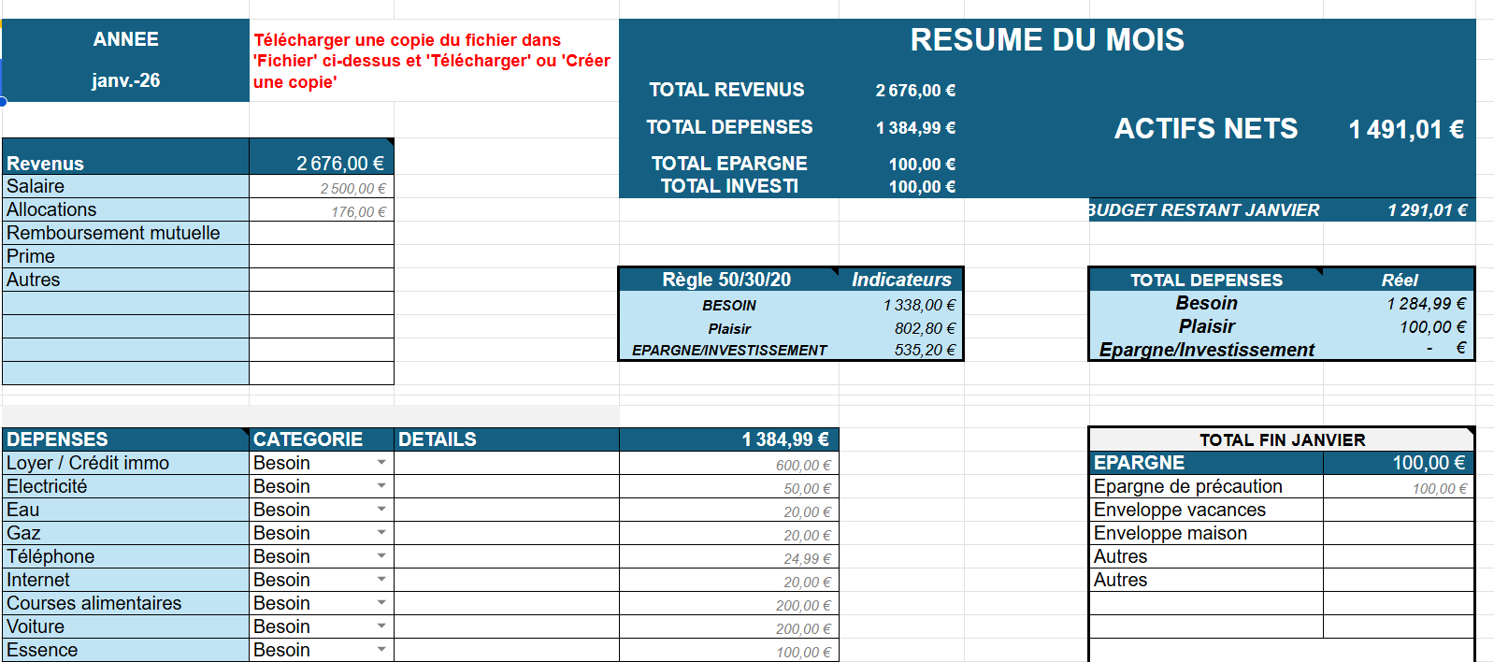Click the Règle 50/30/20 header cell

click(x=726, y=280)
